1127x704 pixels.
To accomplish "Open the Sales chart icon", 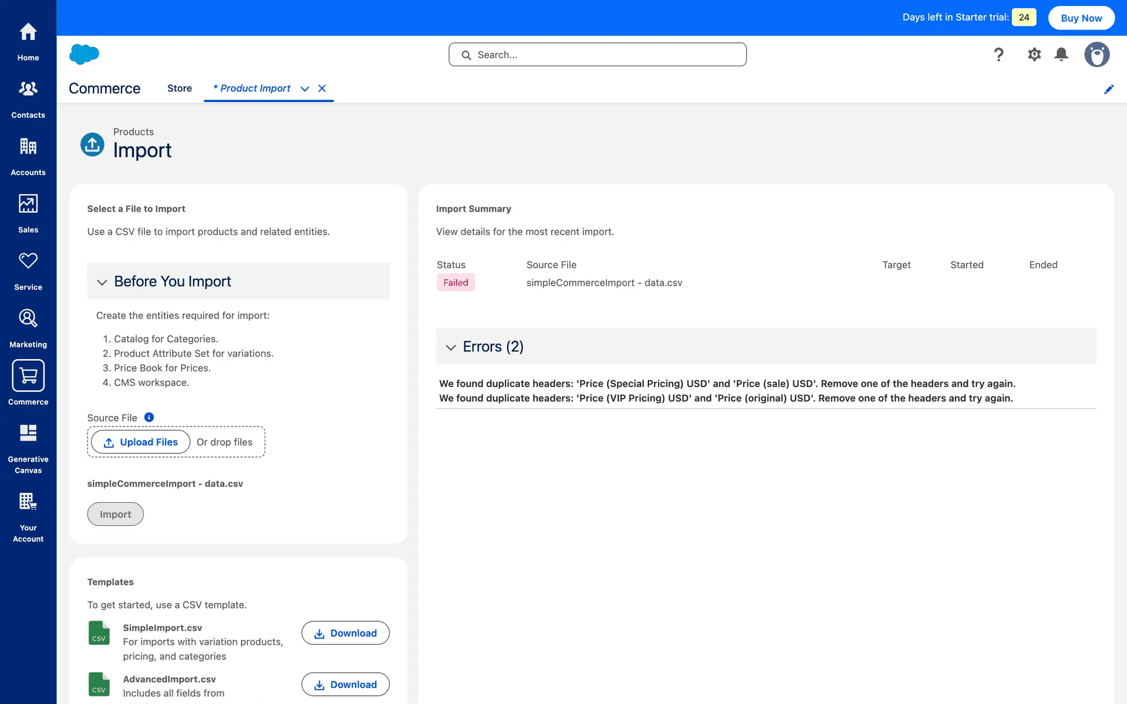I will point(28,204).
